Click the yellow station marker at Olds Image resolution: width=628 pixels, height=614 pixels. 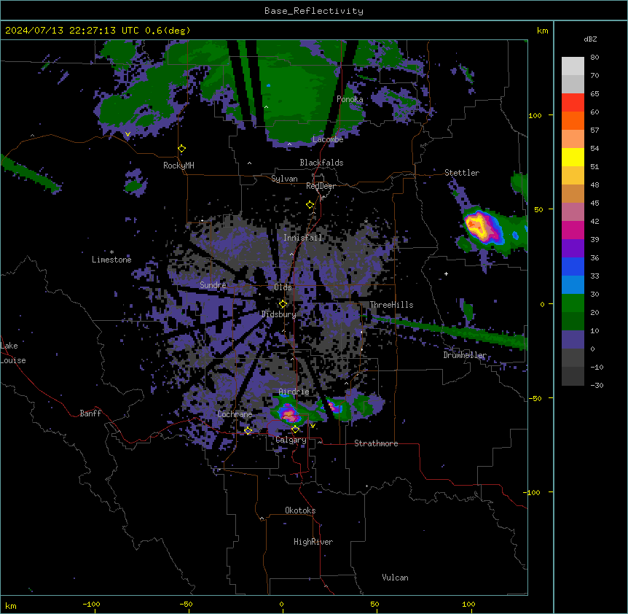tap(283, 304)
